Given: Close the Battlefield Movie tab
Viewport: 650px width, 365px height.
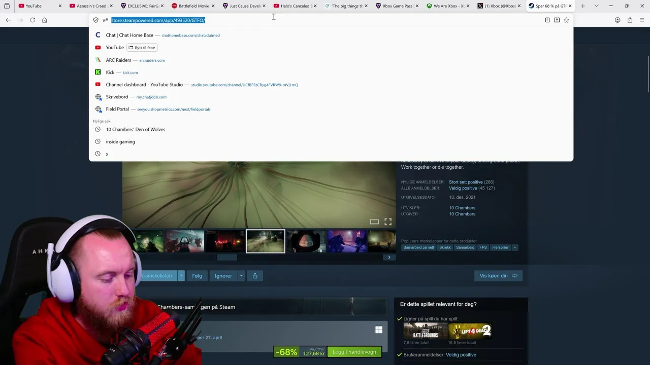Looking at the screenshot, I should (213, 6).
